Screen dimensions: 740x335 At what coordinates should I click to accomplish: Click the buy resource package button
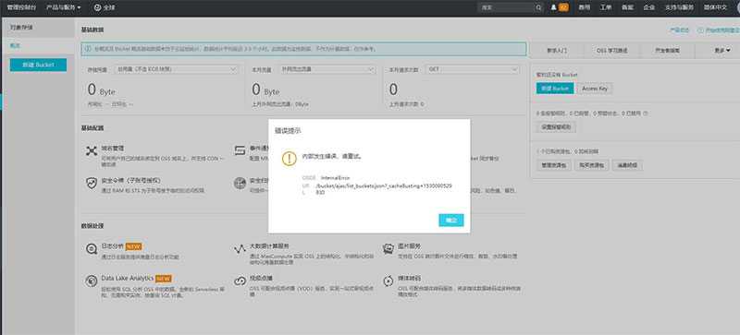coord(592,165)
